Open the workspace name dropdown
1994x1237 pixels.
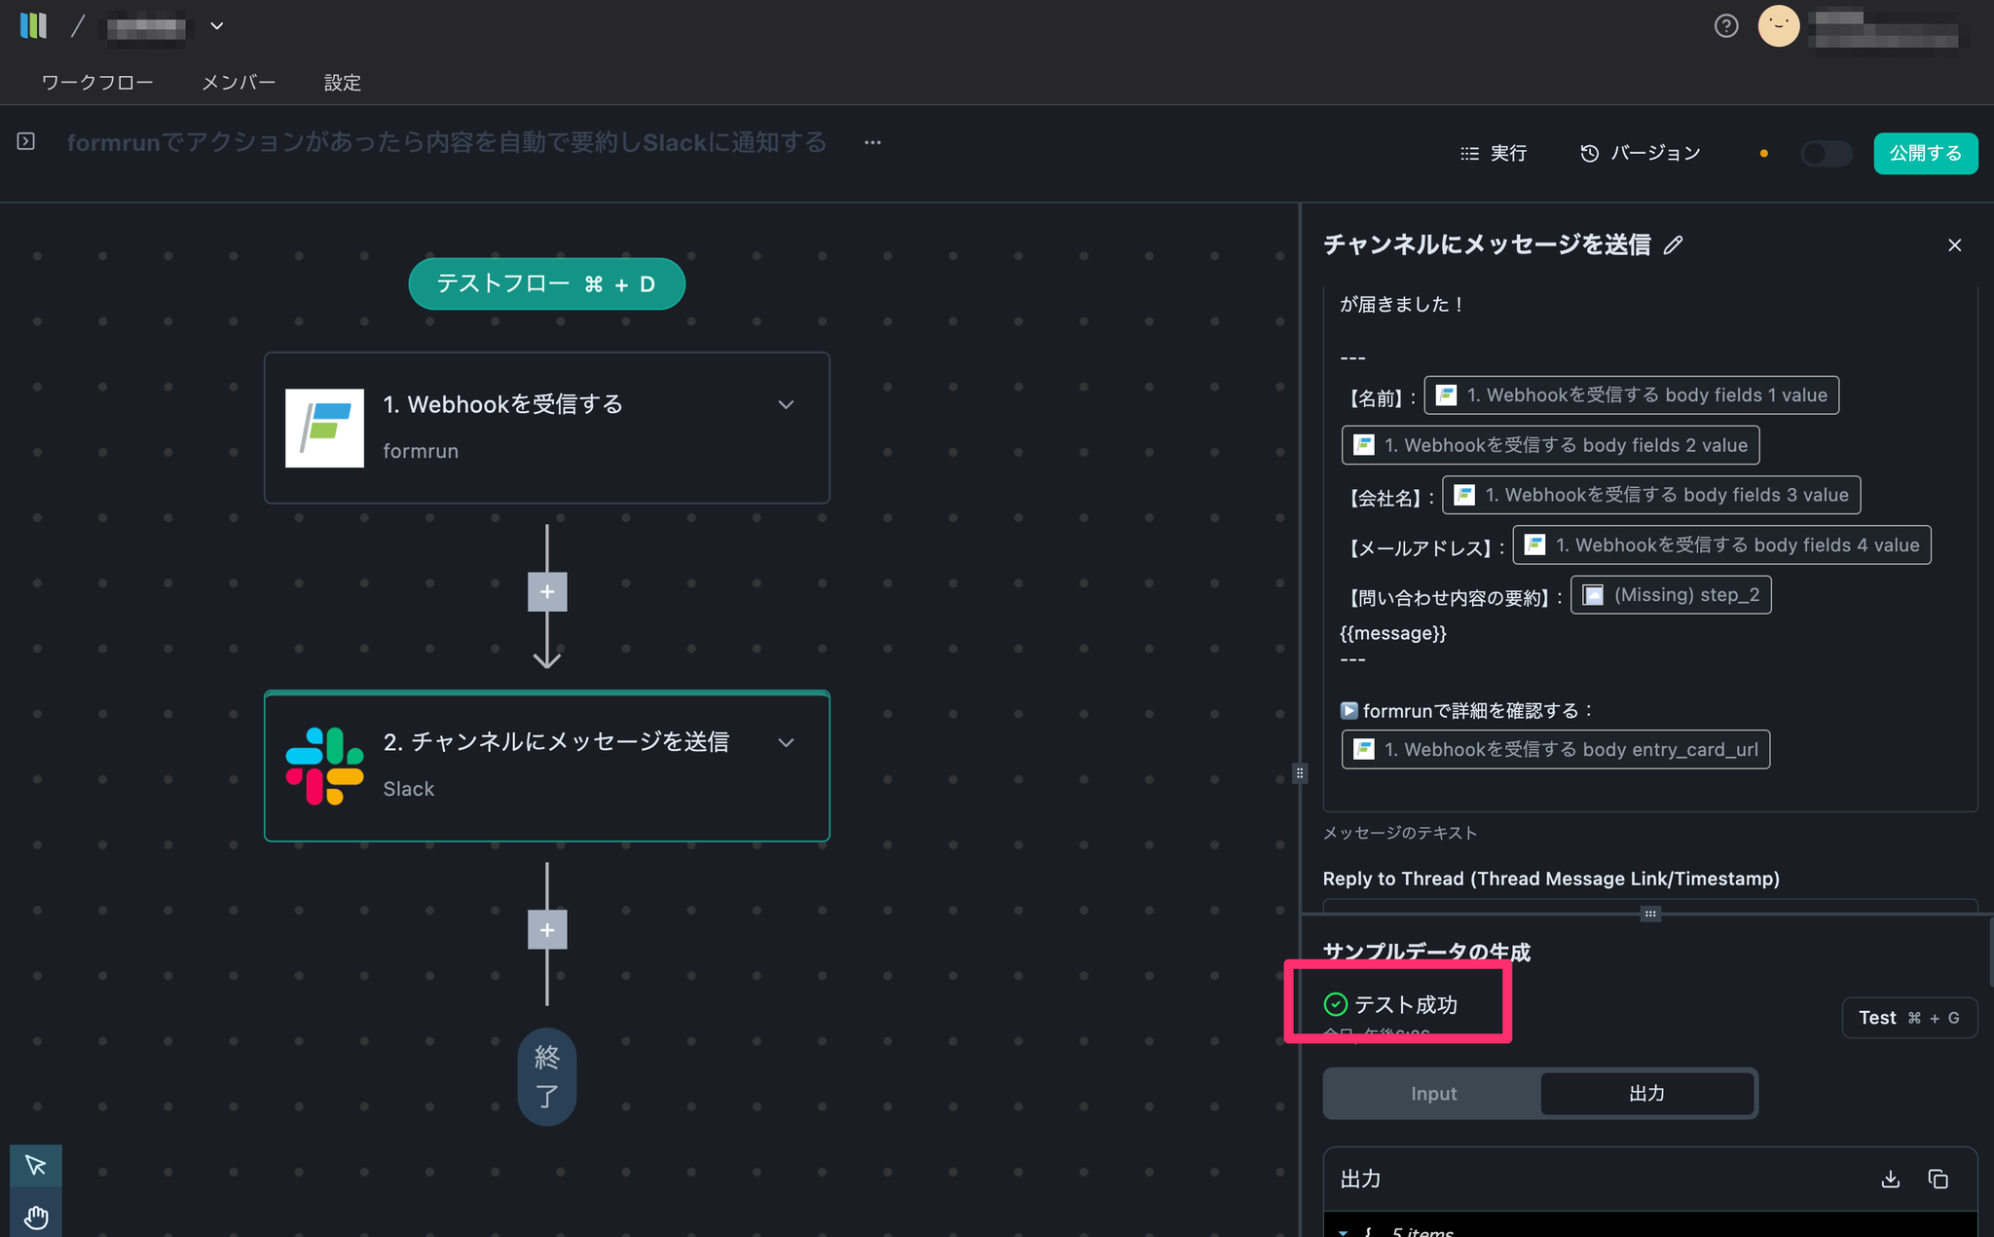(217, 26)
